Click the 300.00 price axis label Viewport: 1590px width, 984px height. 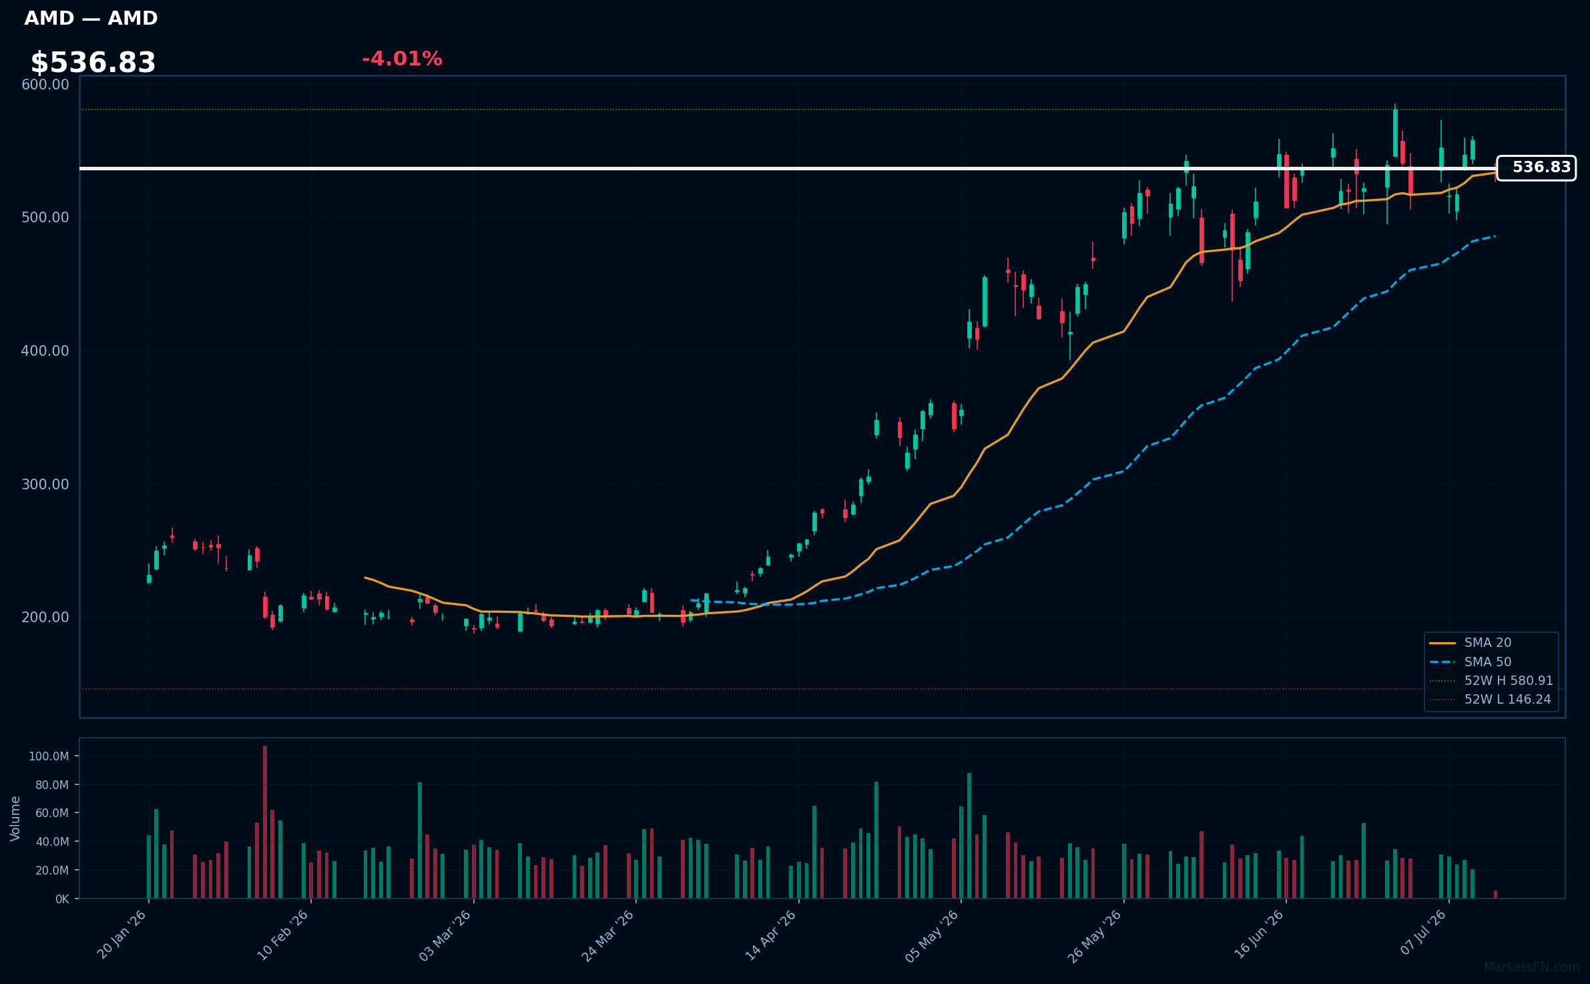coord(45,485)
